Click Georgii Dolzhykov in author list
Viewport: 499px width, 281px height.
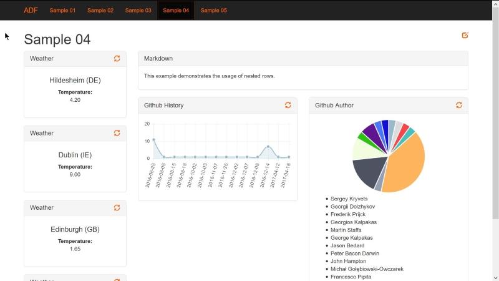[352, 207]
